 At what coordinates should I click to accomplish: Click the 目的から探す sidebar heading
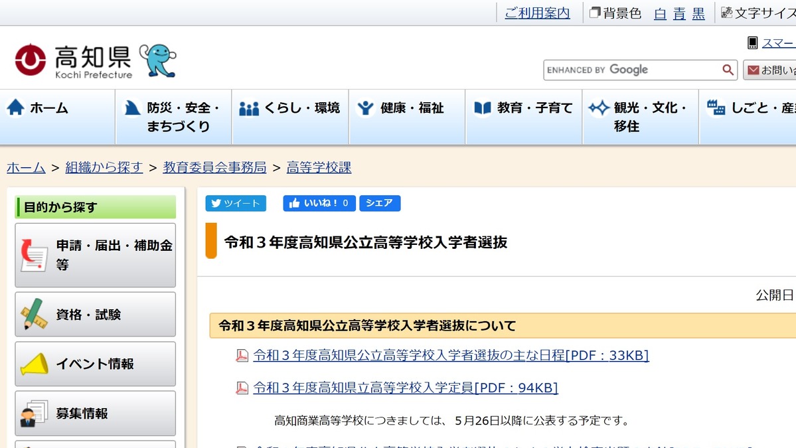(x=96, y=207)
